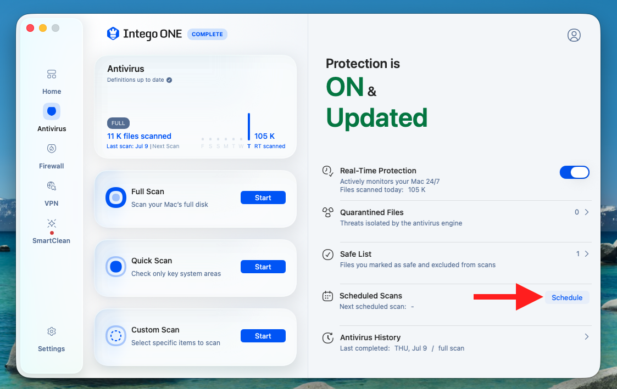
Task: Start the Custom Scan
Action: [263, 336]
